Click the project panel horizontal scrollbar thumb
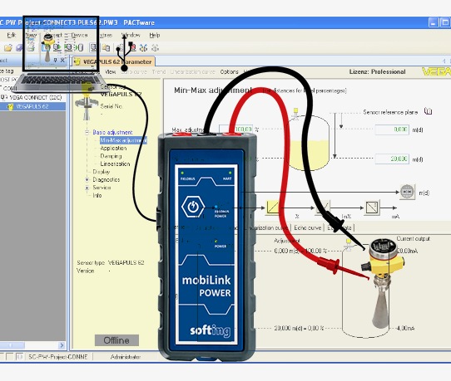 pos(12,344)
